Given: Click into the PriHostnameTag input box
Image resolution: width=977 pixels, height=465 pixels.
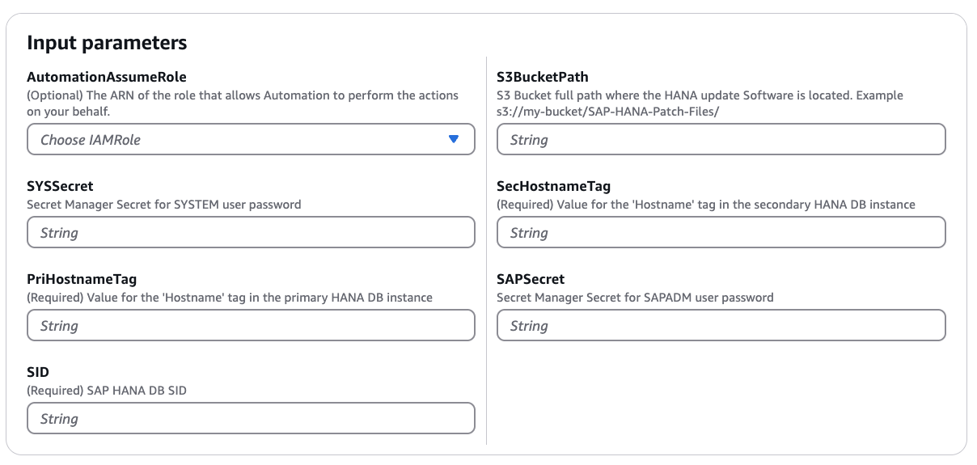Looking at the screenshot, I should [251, 325].
